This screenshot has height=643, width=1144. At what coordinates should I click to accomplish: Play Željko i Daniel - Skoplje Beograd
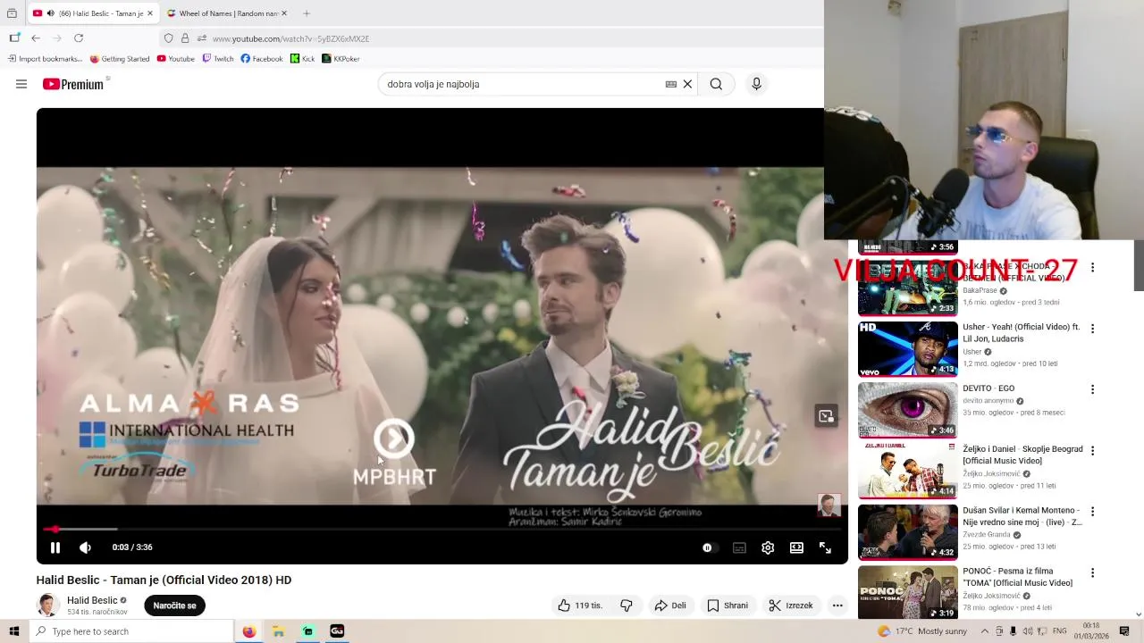[908, 471]
